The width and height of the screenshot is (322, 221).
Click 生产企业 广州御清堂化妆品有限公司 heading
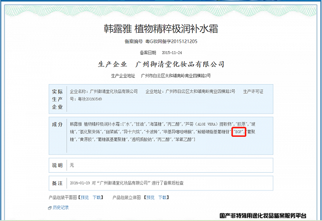coord(161,64)
